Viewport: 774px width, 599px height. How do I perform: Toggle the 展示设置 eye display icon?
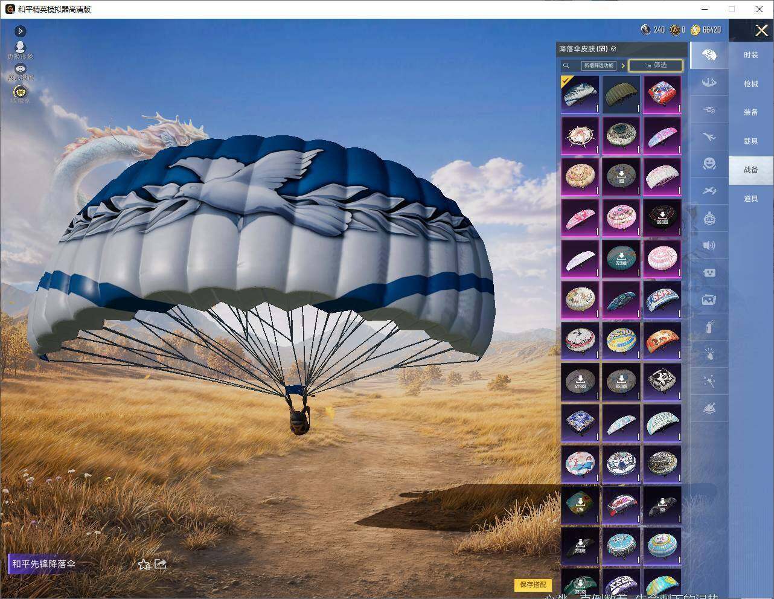pyautogui.click(x=21, y=69)
